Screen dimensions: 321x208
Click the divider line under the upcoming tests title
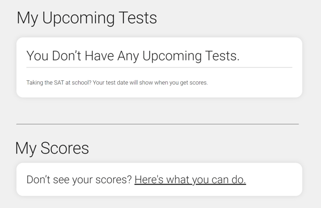click(x=159, y=67)
